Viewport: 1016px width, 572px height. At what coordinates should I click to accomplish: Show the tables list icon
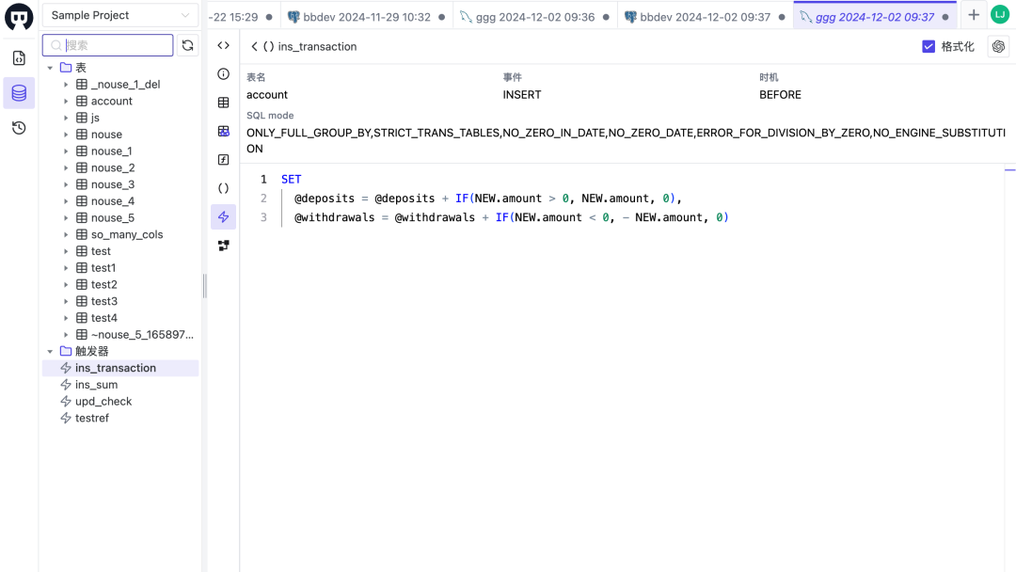coord(224,103)
